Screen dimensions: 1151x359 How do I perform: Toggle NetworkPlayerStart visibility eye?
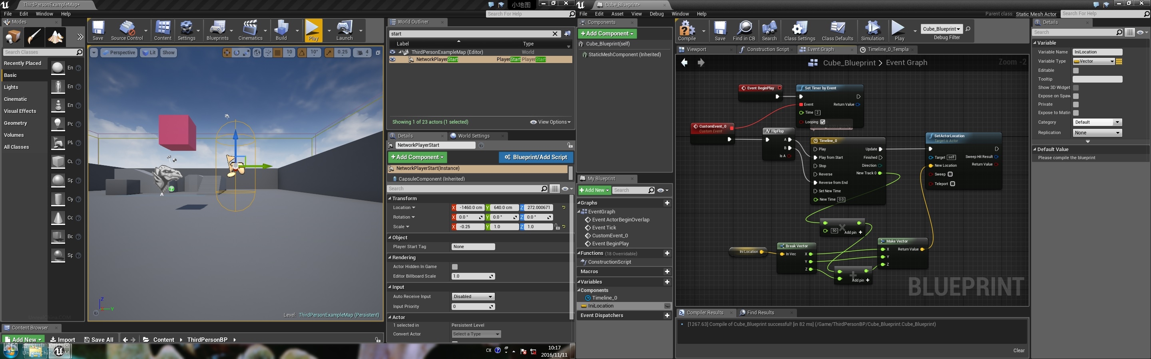click(392, 59)
